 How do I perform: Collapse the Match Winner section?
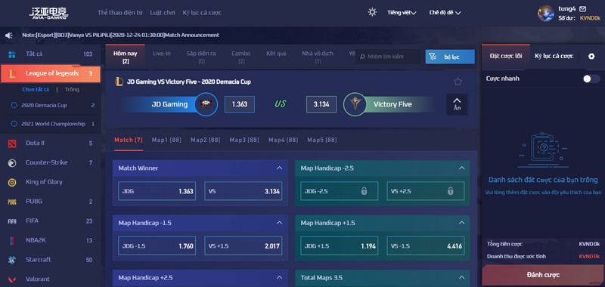pyautogui.click(x=279, y=168)
